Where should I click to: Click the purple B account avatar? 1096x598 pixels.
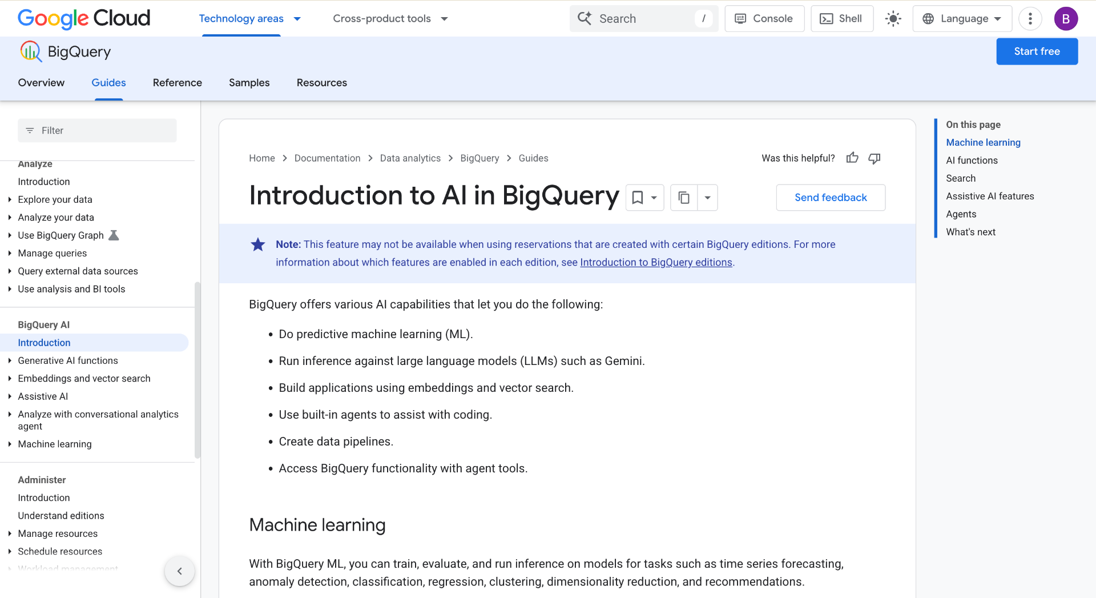[x=1066, y=19]
